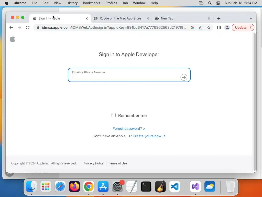262x197 pixels.
Task: Click the red Update button
Action: coord(241,27)
